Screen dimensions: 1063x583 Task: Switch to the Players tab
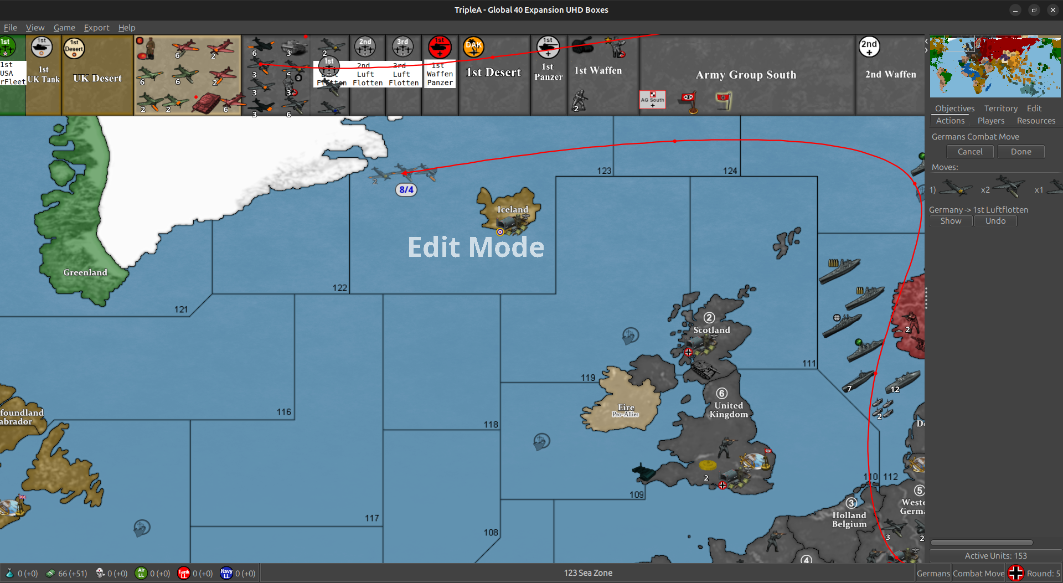pos(991,121)
